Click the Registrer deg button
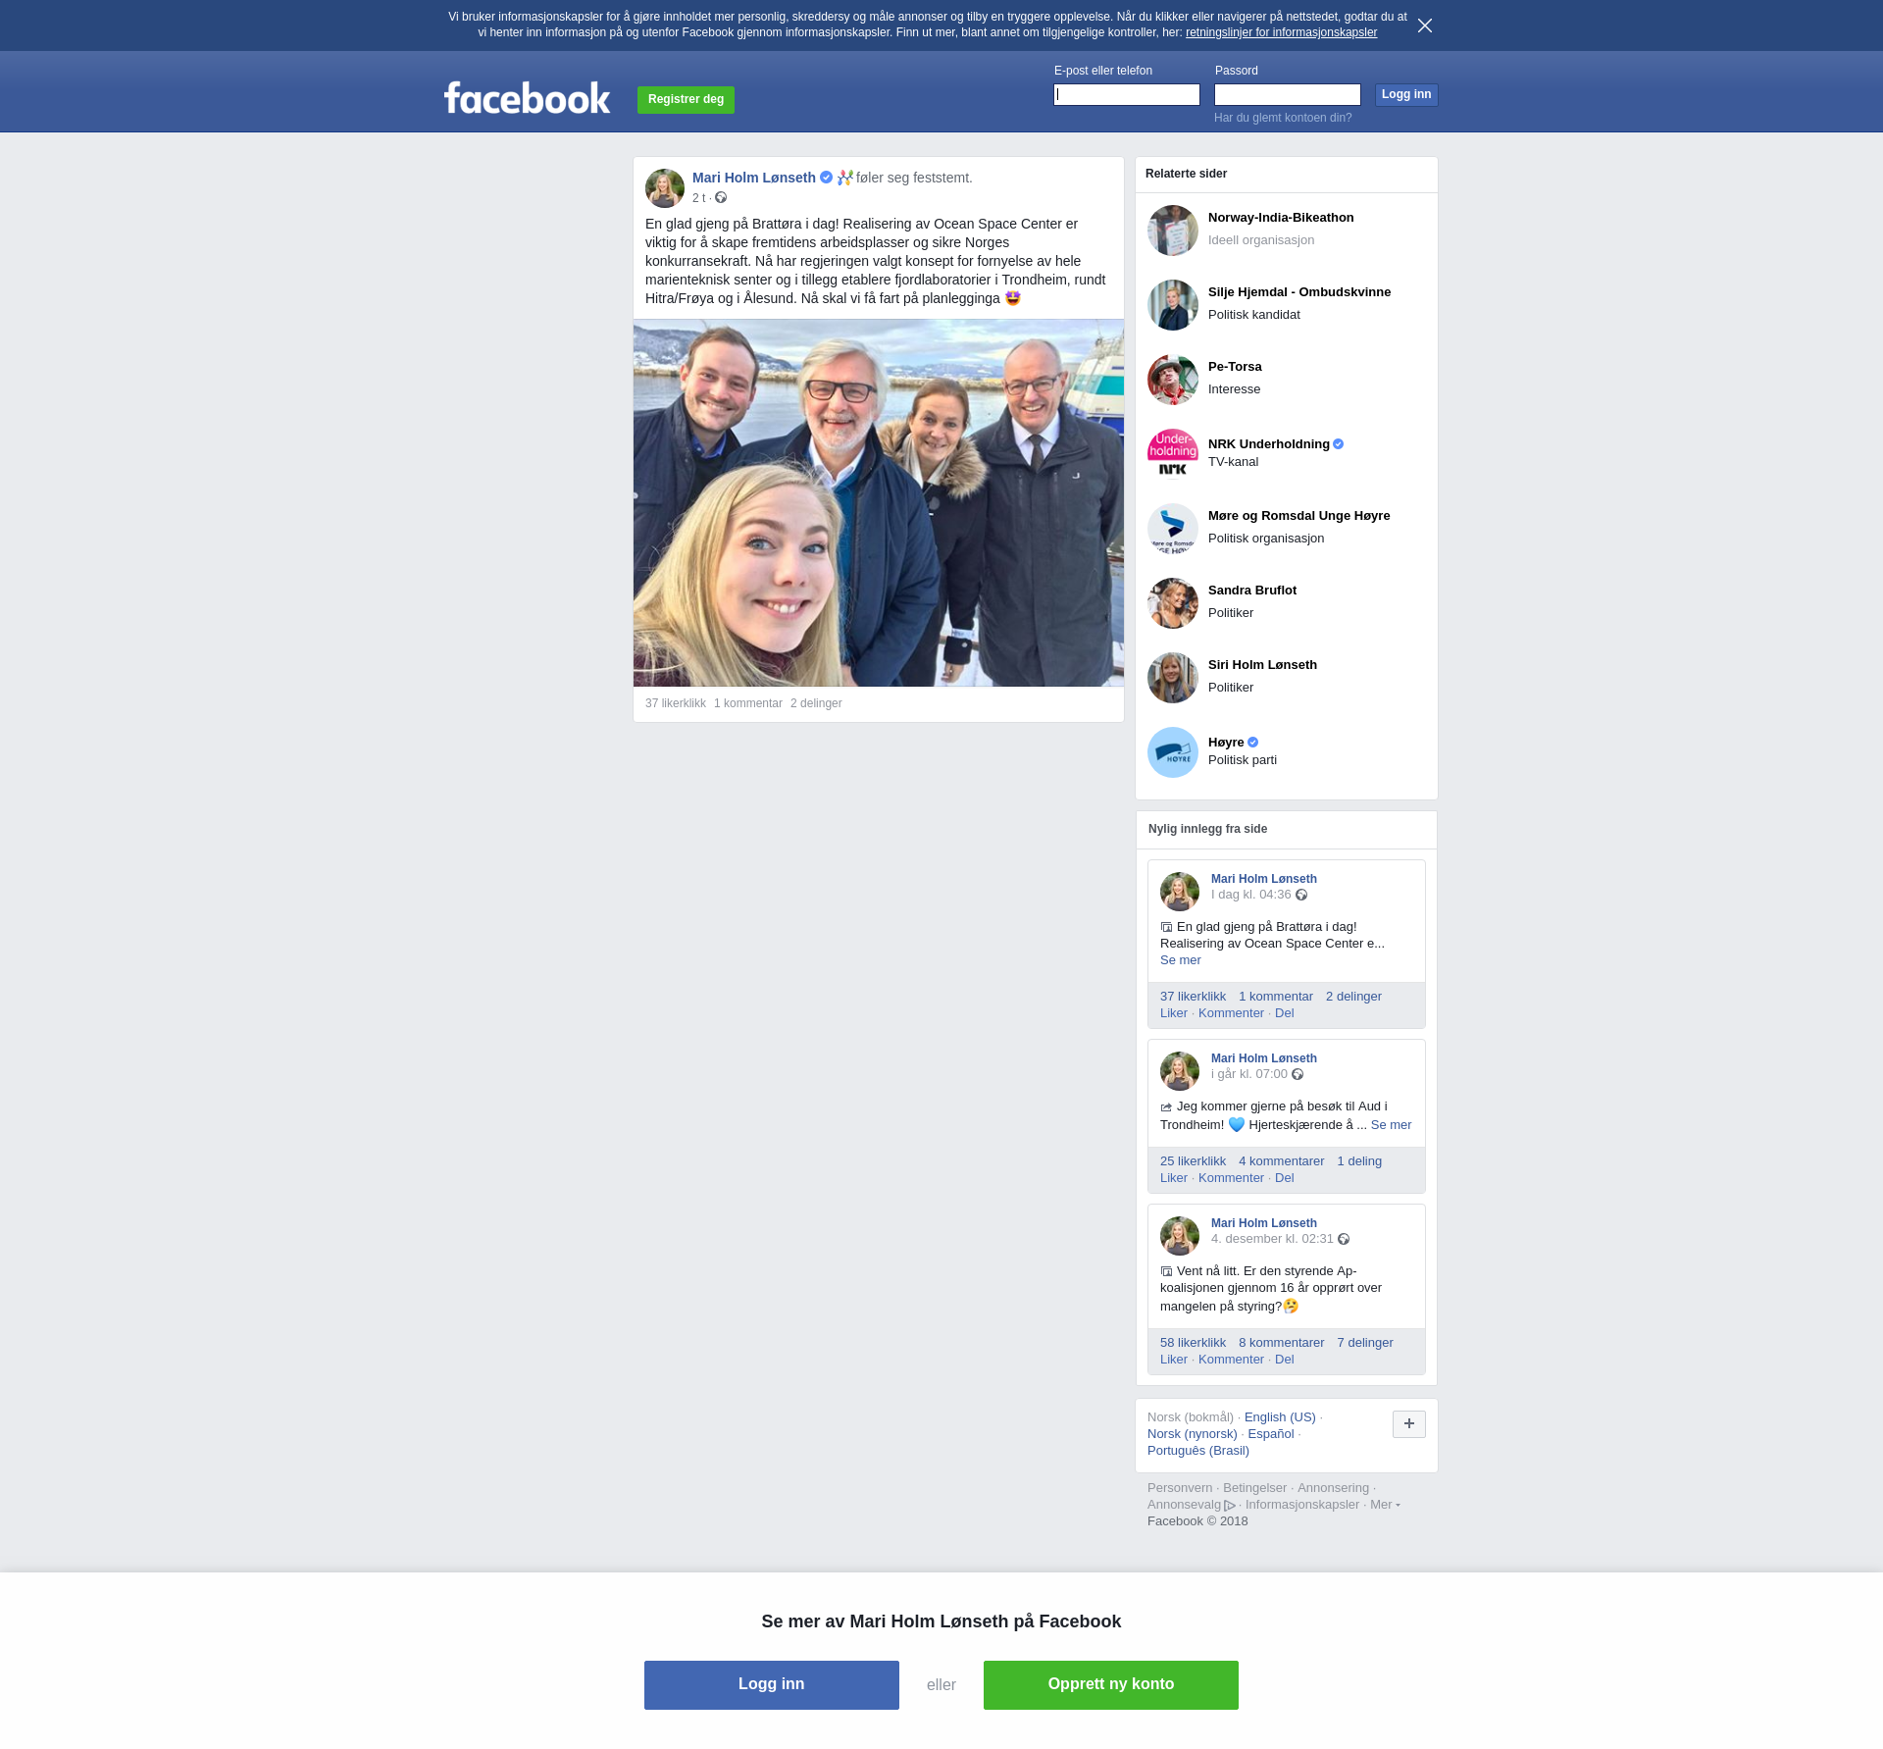Screen dimensions: 1883x1749 (x=686, y=99)
